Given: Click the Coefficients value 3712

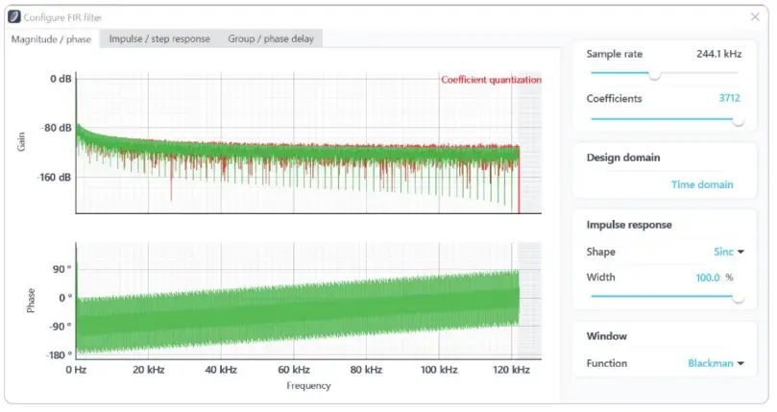Looking at the screenshot, I should (x=729, y=98).
